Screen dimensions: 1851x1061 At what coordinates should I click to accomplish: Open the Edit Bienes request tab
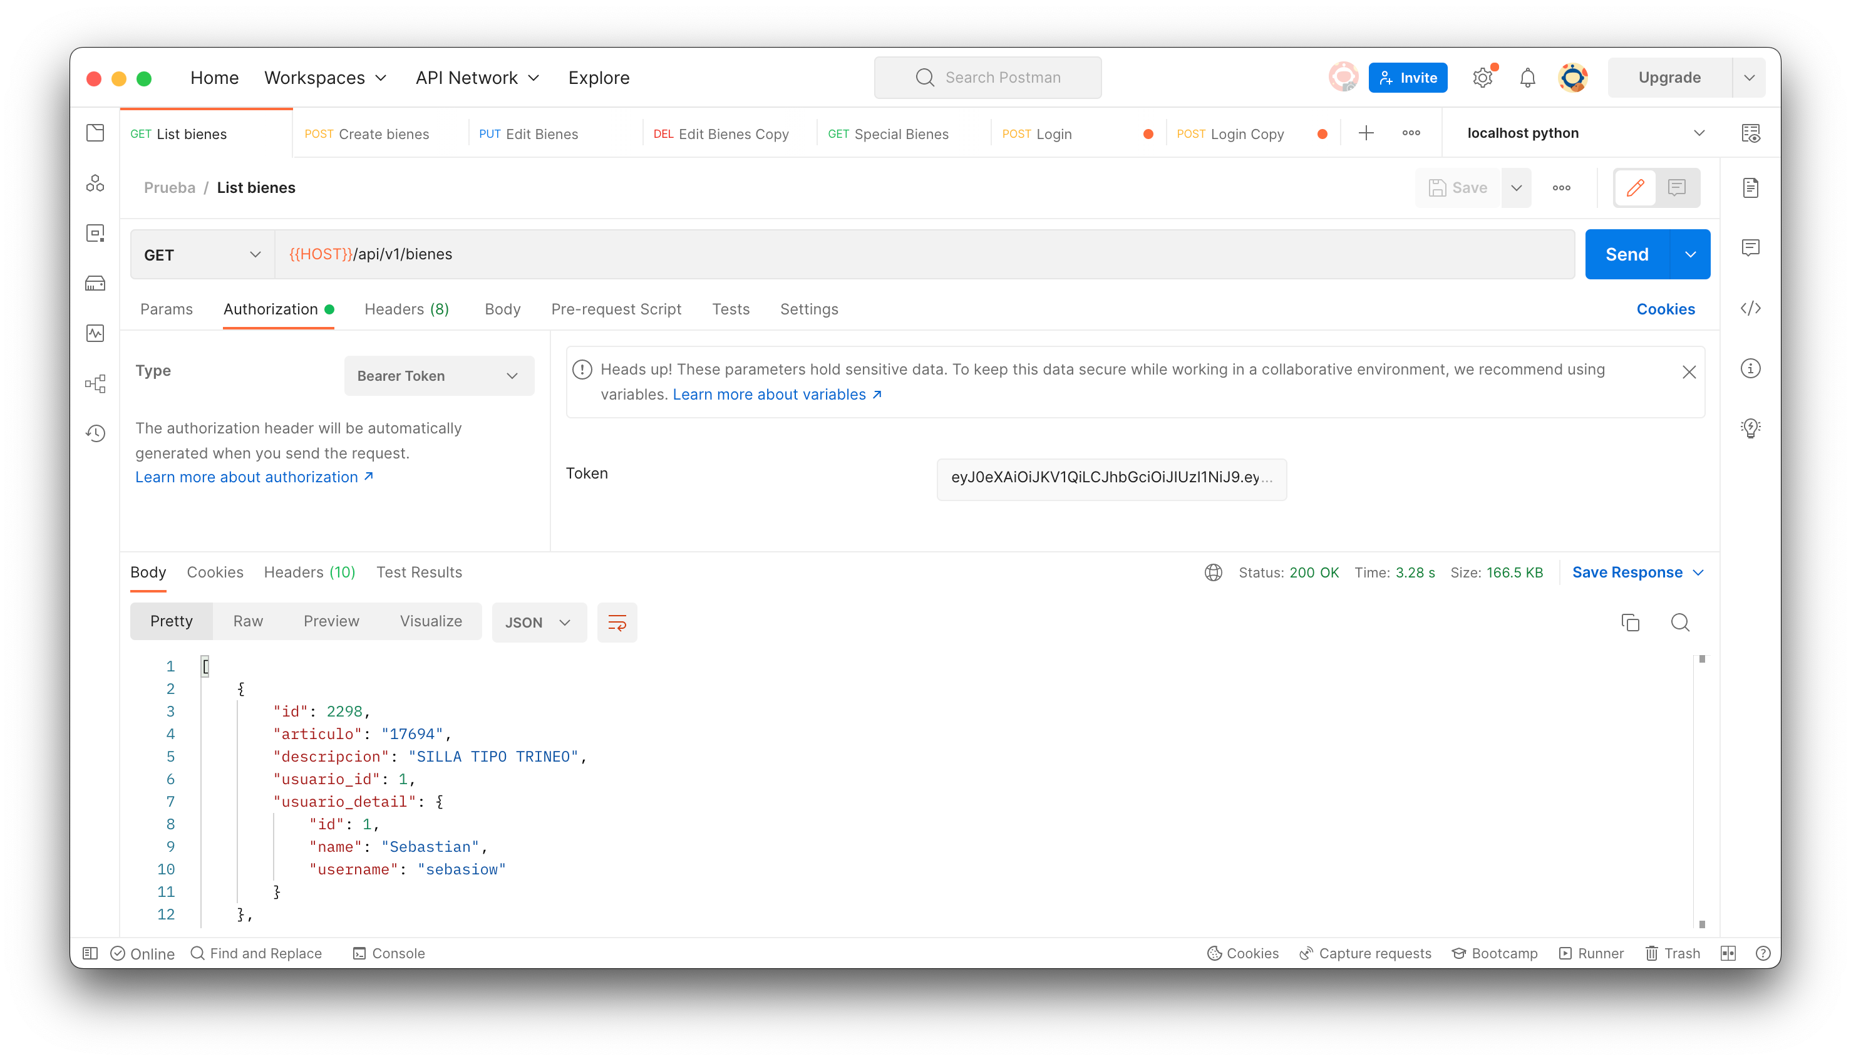542,133
